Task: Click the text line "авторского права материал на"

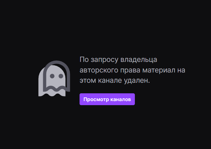Action: coord(132,70)
